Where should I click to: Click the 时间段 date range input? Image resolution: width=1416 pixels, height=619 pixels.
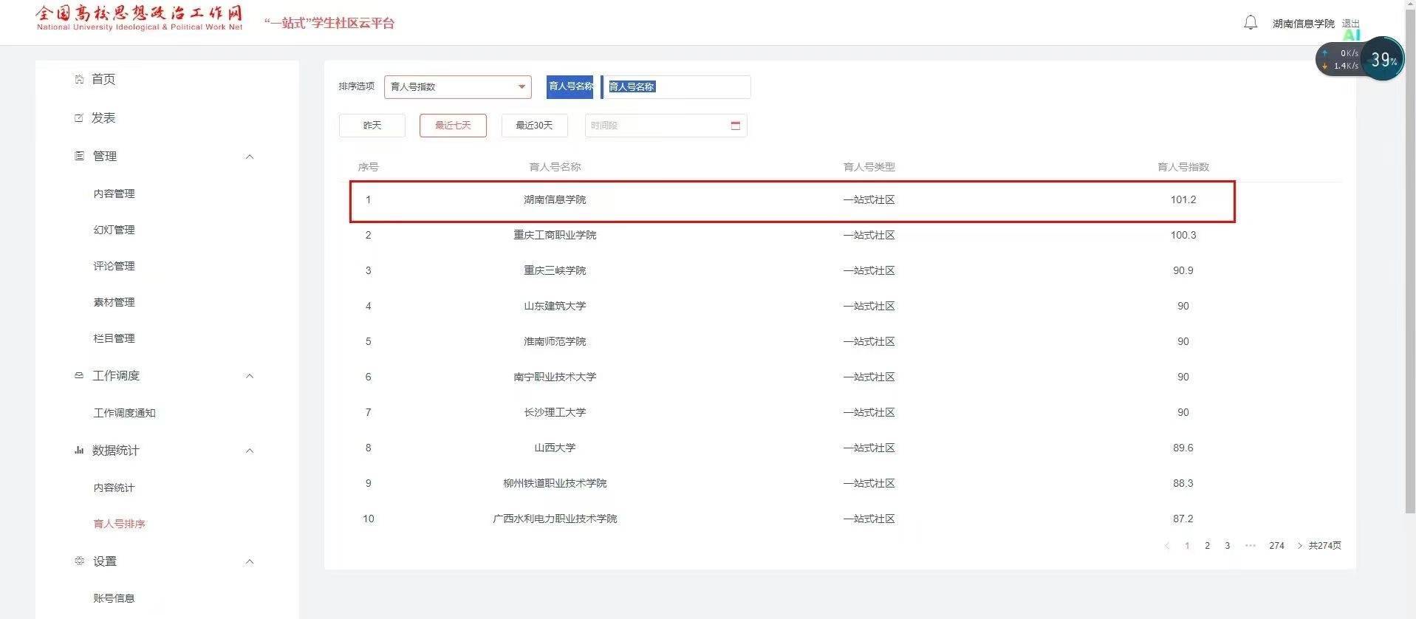666,126
